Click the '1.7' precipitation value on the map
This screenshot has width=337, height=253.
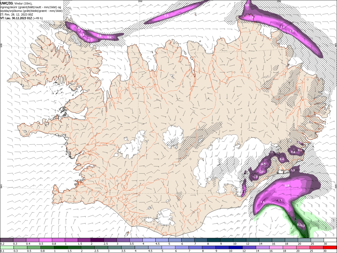(280, 201)
